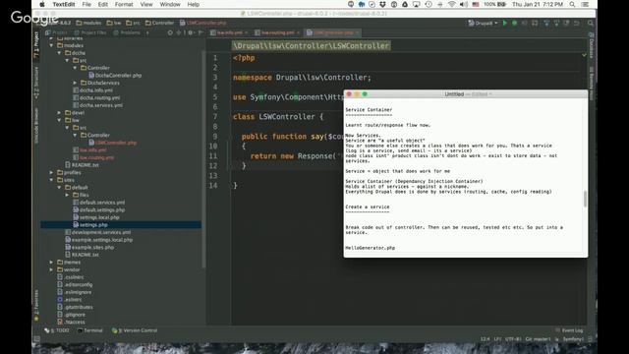
Task: Run the Drupal8 configuration with the green play icon
Action: [x=504, y=24]
